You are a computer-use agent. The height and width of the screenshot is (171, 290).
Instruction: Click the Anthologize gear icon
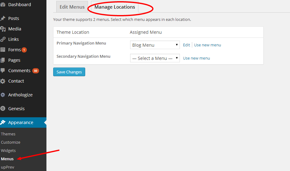(3, 95)
